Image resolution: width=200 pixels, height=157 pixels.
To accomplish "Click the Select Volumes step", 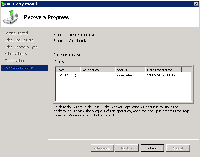I will (x=16, y=54).
